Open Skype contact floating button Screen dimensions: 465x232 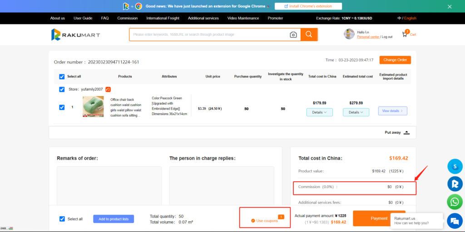click(x=455, y=166)
